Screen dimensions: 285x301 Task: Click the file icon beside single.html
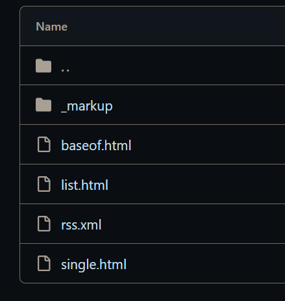click(44, 263)
